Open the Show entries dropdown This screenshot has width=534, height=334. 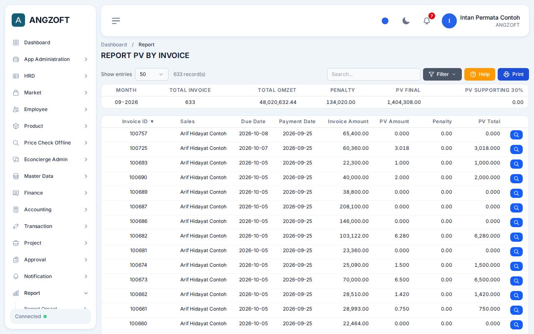click(x=152, y=74)
